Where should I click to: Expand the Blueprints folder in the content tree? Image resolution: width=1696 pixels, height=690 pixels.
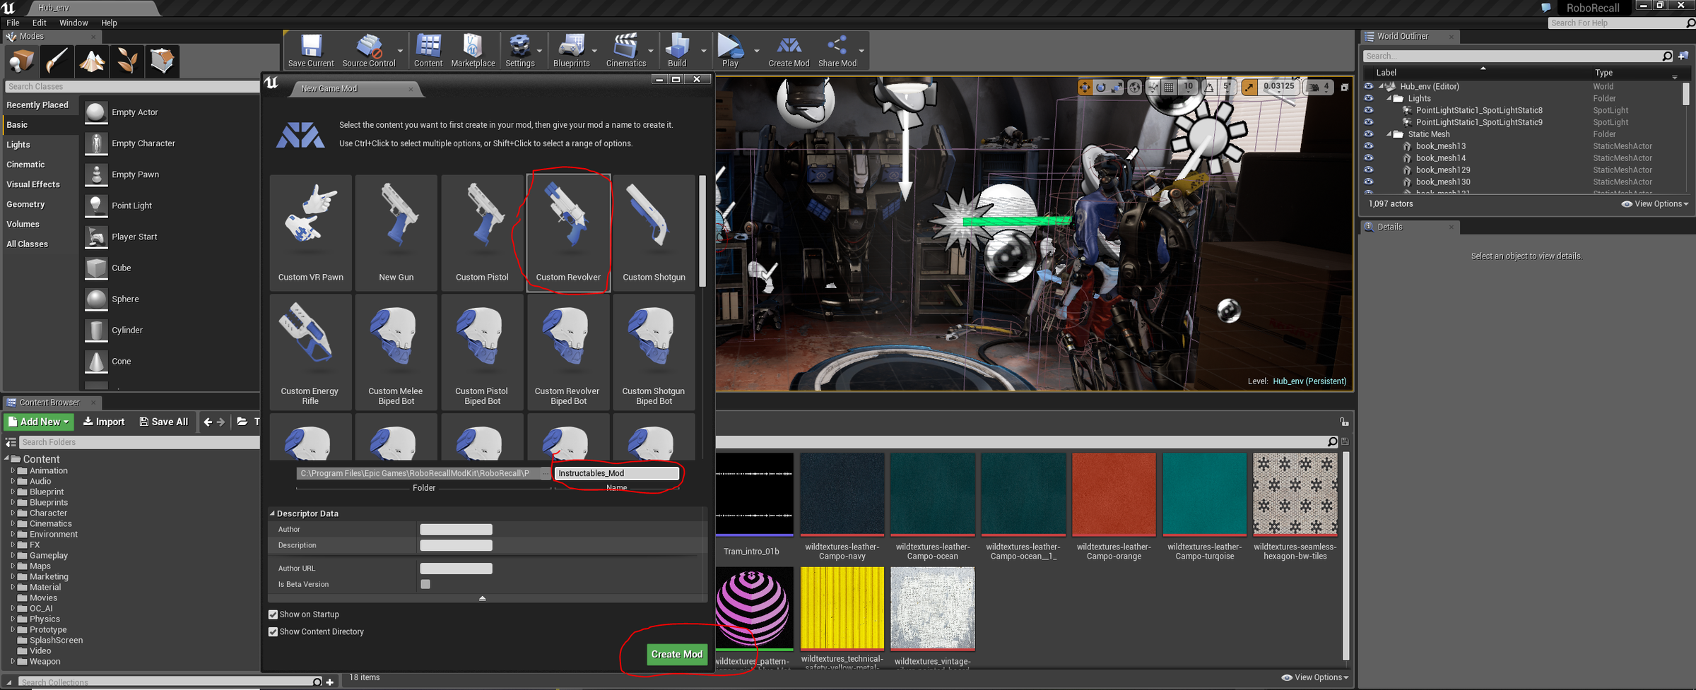tap(13, 503)
